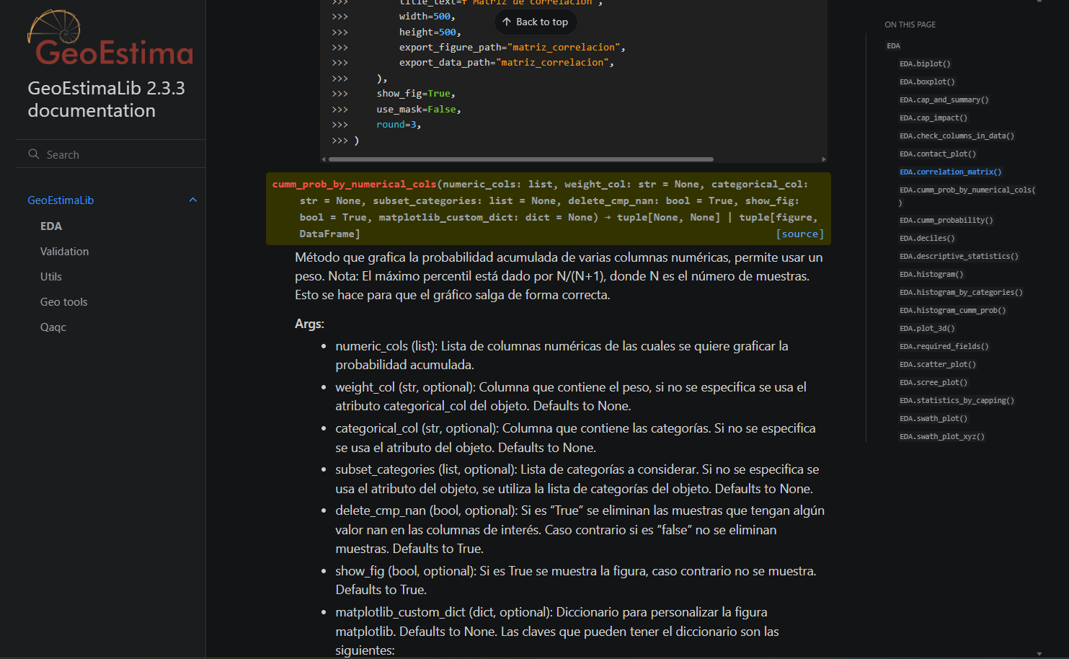Open the Qaqc sidebar page

pos(53,327)
